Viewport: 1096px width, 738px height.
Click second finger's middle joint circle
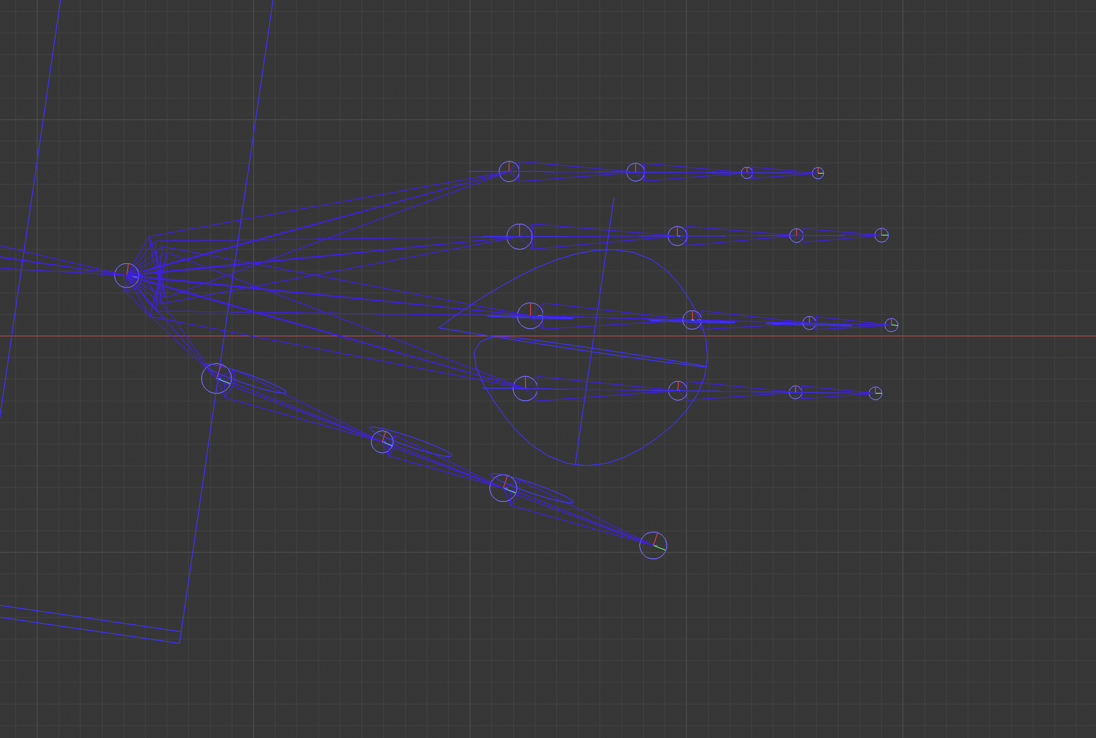pos(677,236)
